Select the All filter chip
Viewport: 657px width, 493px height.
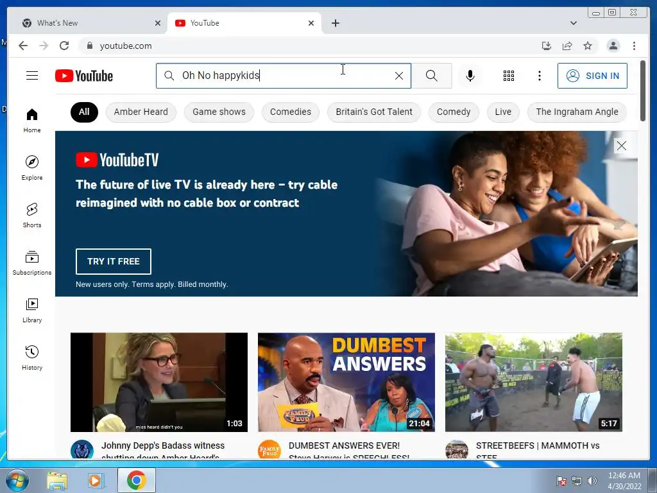tap(84, 112)
